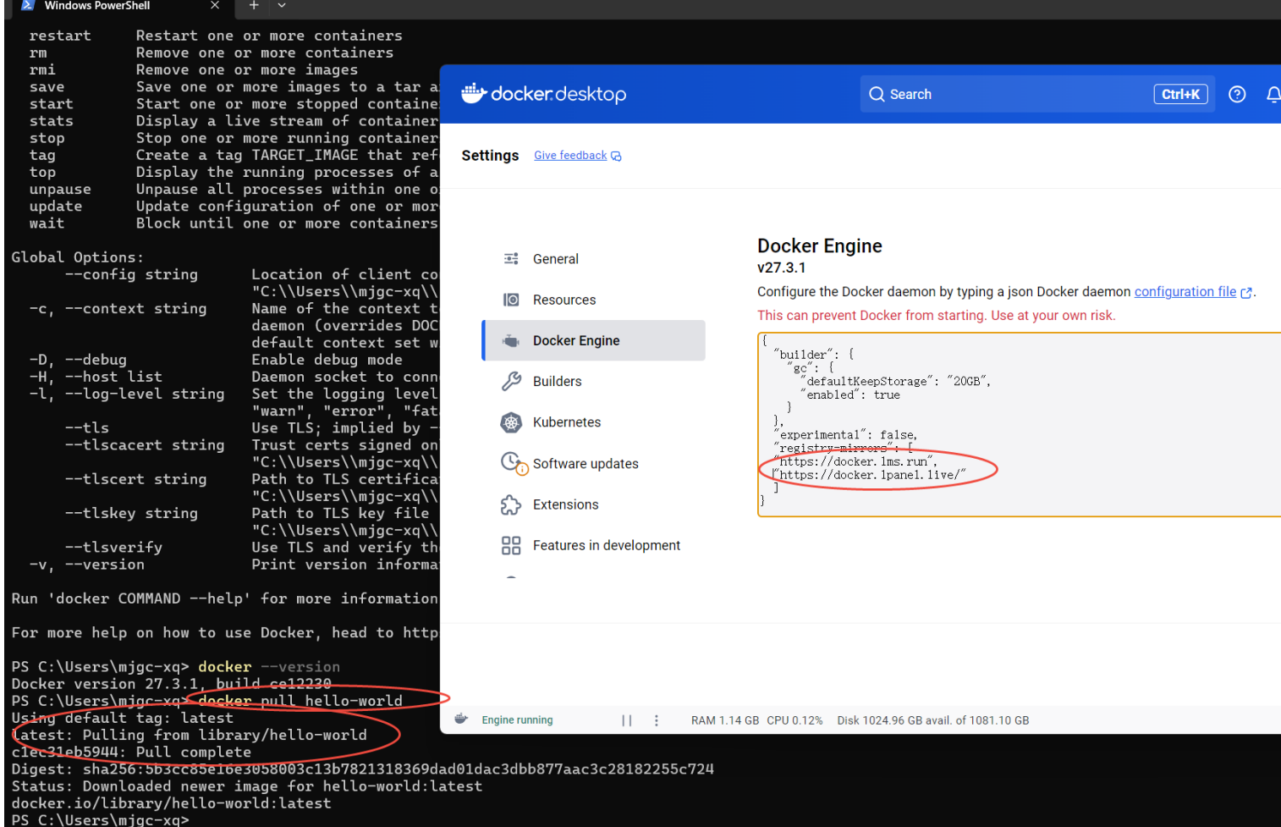Click the 'Digest: sha256' line in PowerShell
The width and height of the screenshot is (1281, 827).
point(362,769)
